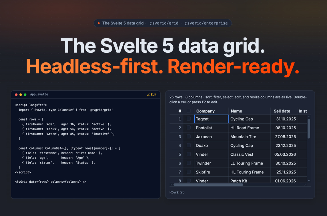Screen dimensions: 327x216
Task: Check the row 6 Twinder checkbox
Action: 189,163
